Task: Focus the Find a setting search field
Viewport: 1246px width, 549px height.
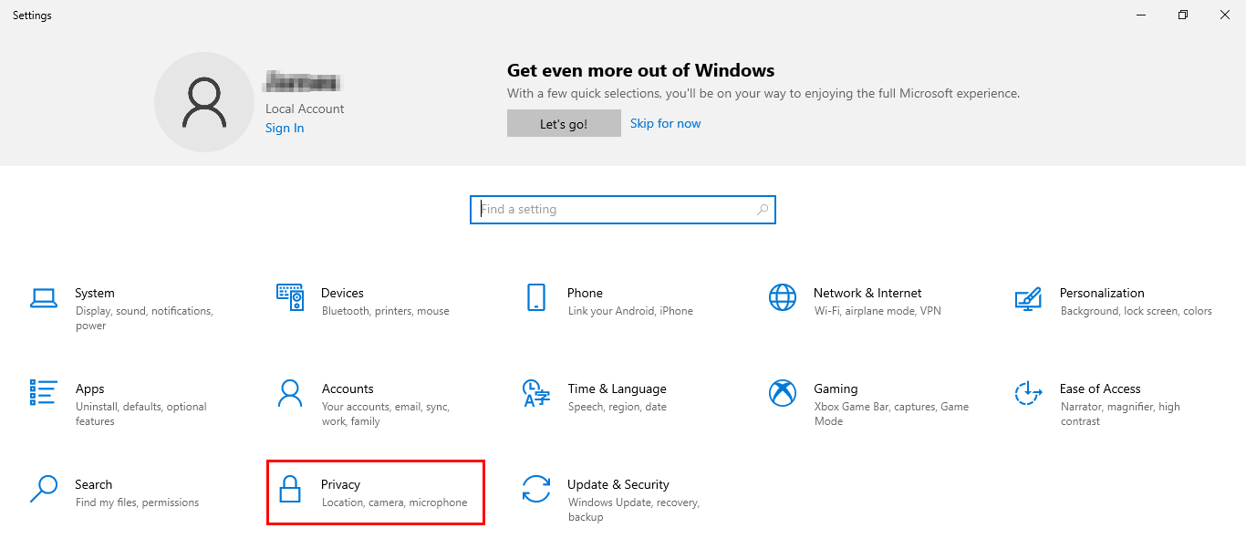Action: (623, 210)
